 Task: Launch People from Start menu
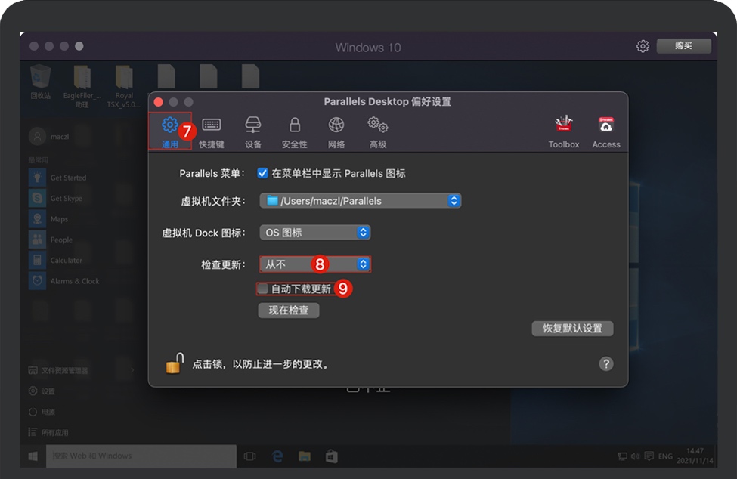[x=51, y=239]
